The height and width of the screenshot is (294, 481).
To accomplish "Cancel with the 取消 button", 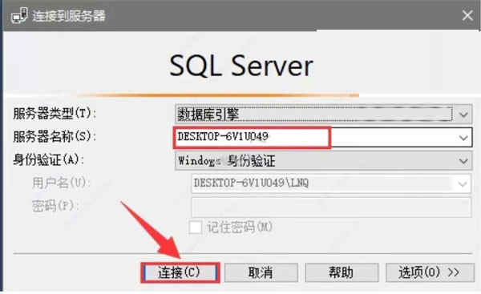I will [261, 272].
